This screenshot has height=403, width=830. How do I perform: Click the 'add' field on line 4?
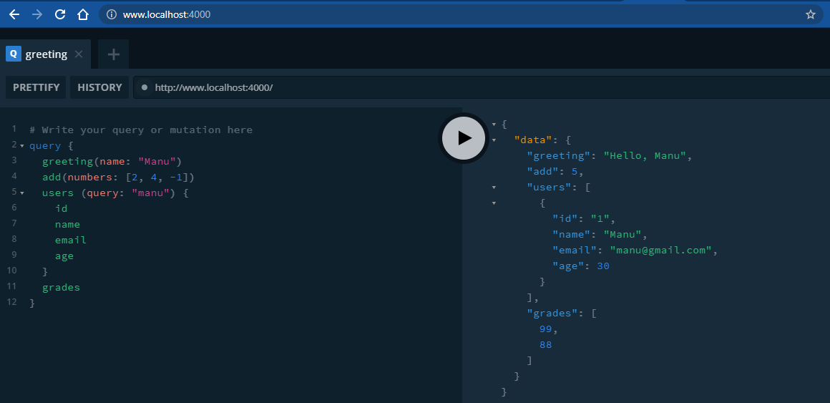point(52,178)
